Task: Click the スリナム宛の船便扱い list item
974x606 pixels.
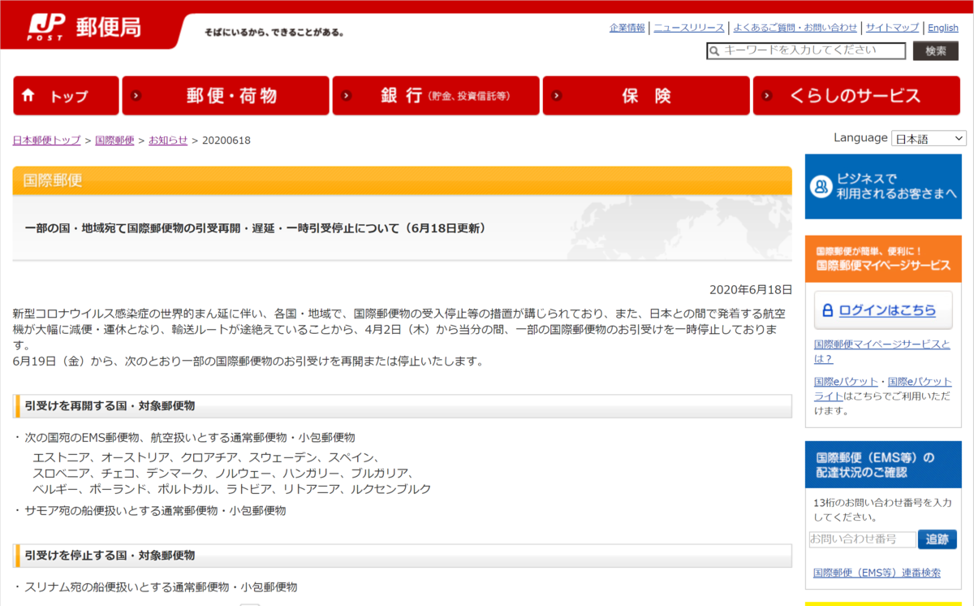Action: click(x=161, y=587)
